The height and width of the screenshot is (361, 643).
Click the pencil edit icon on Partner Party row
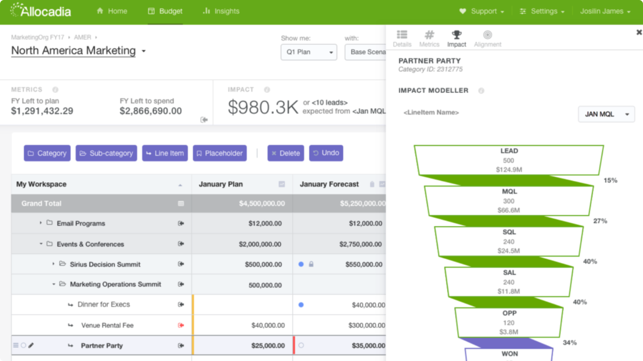pos(30,345)
